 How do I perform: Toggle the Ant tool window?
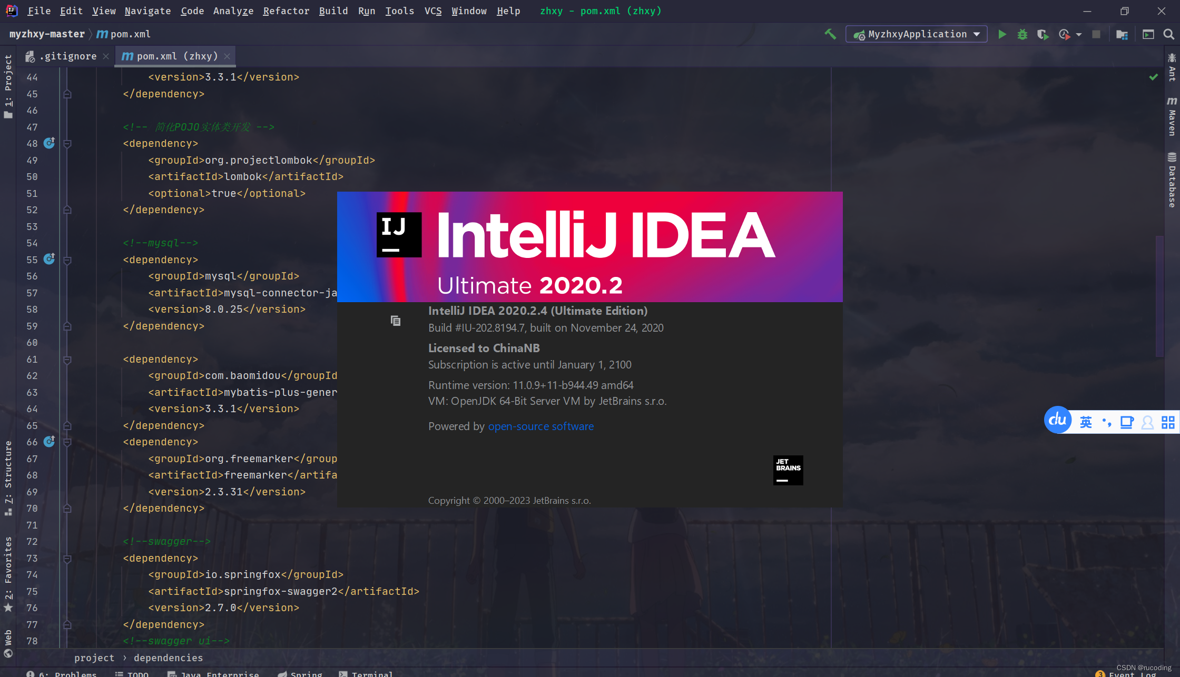[1172, 67]
